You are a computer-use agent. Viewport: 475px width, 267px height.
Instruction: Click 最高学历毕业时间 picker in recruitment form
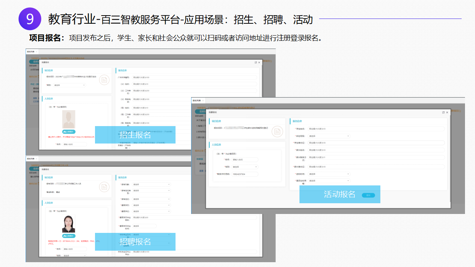tap(144, 226)
